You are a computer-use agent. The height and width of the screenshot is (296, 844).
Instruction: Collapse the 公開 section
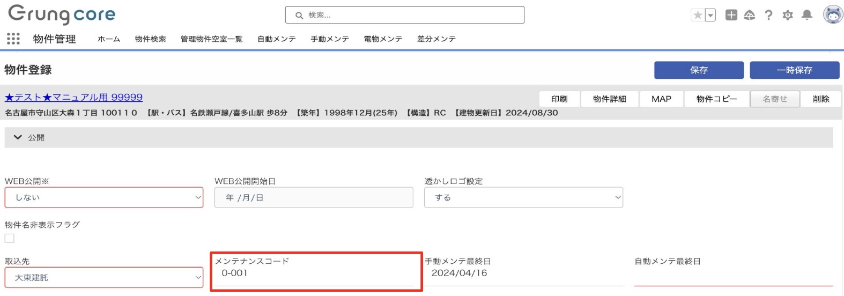(x=18, y=137)
